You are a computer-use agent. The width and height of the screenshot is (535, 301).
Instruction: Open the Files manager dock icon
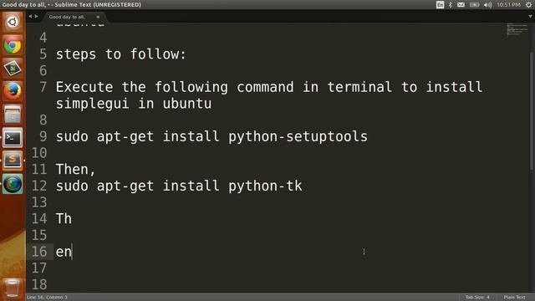coord(13,115)
